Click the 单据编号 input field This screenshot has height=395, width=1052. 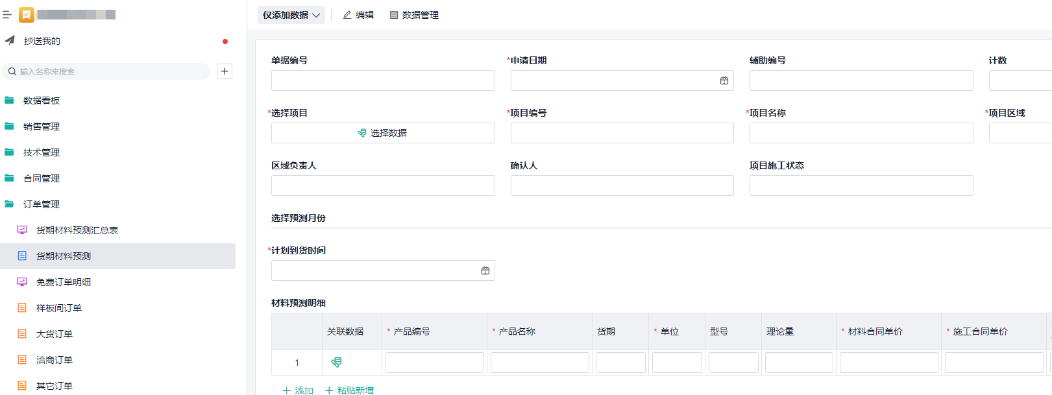tap(383, 80)
